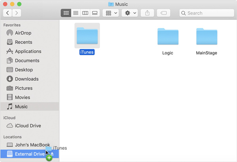Click the Music note icon
The width and height of the screenshot is (237, 162).
tap(9, 107)
